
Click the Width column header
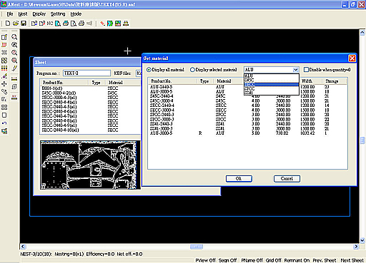tap(310, 81)
